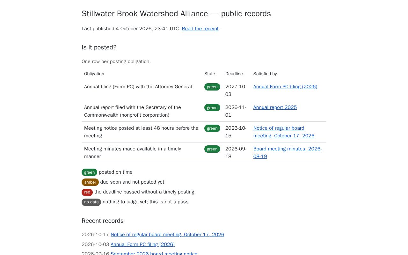Click the "due soon and not posted yet" legend text
The height and width of the screenshot is (255, 408).
point(132,182)
